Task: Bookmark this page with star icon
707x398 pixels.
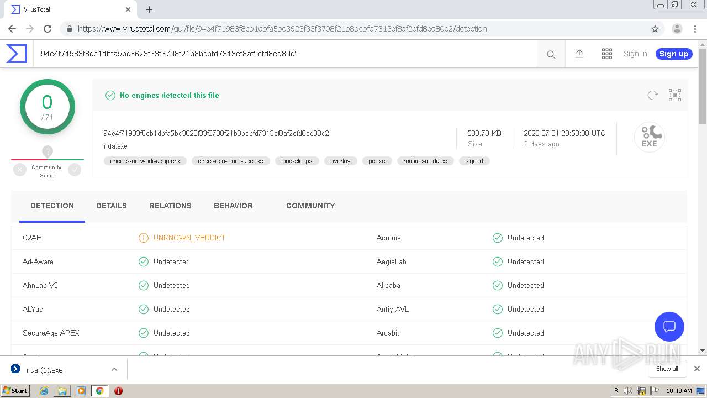Action: click(655, 29)
